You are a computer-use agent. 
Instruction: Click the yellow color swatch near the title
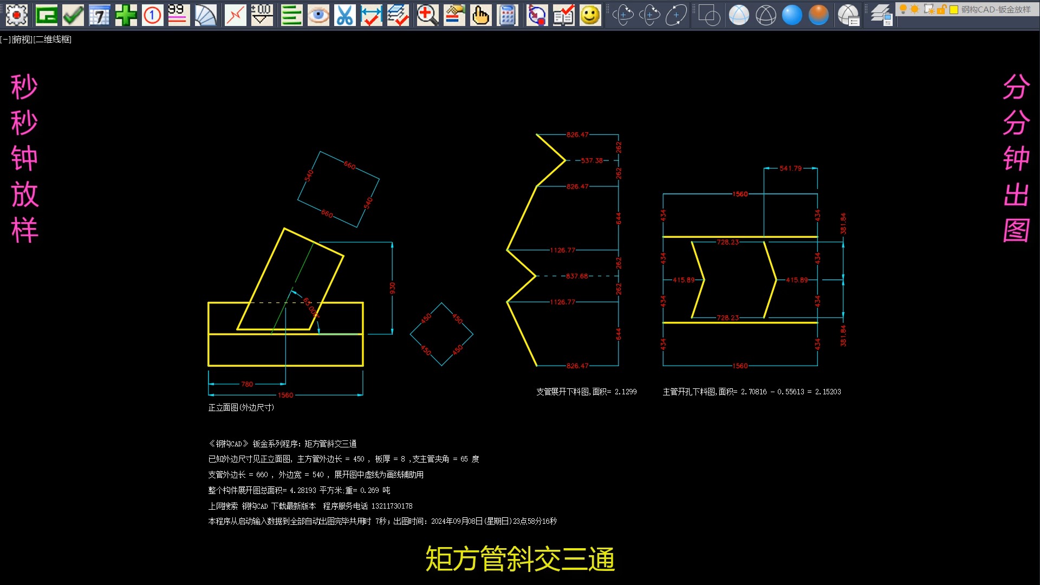[954, 9]
